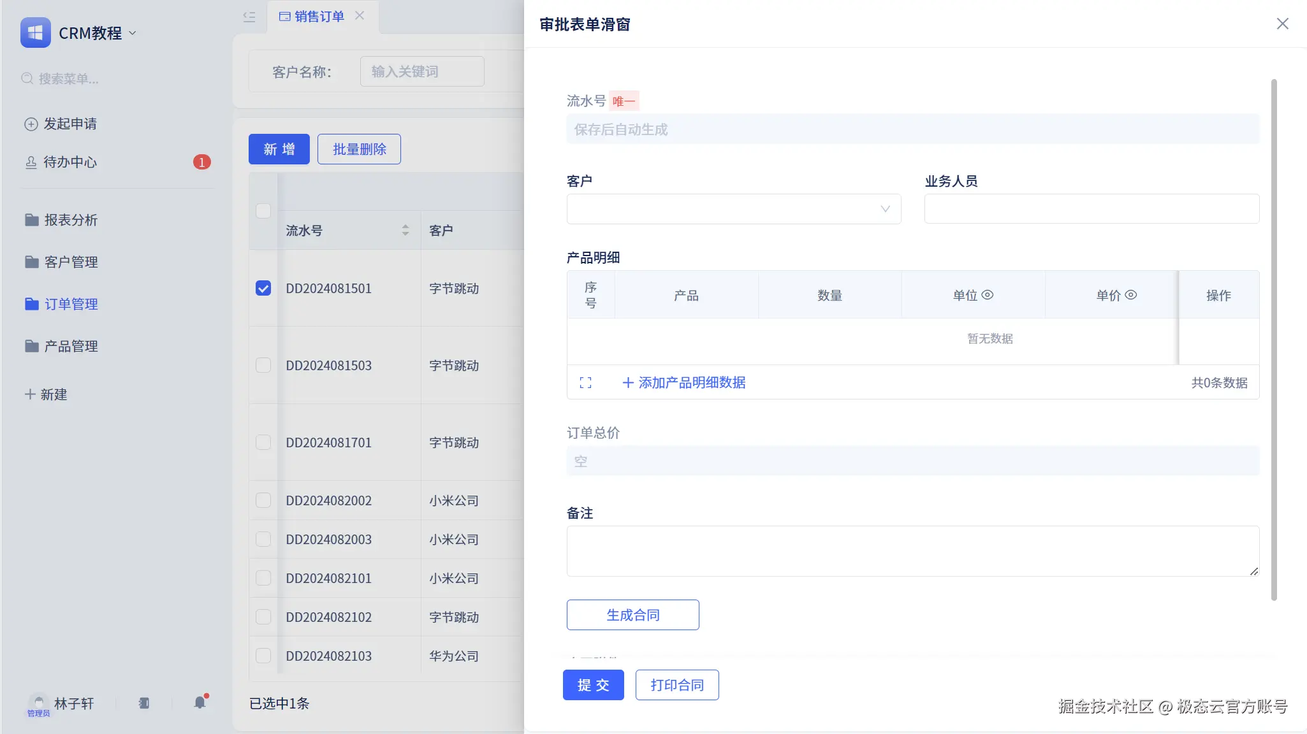Image resolution: width=1307 pixels, height=734 pixels.
Task: Expand the CRM教程 app switcher chevron
Action: point(133,32)
